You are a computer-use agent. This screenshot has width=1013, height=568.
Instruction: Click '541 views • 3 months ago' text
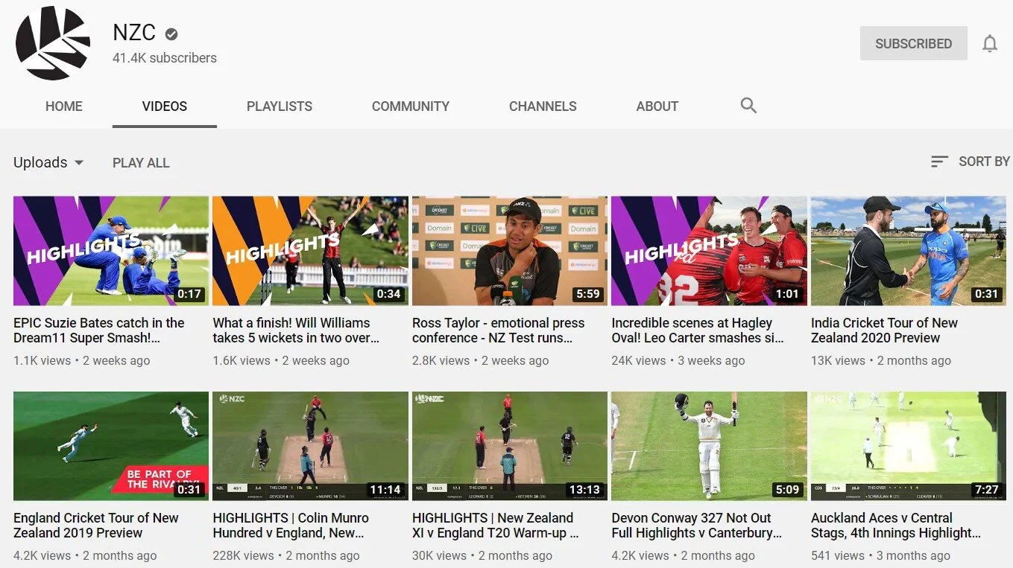[x=880, y=555]
